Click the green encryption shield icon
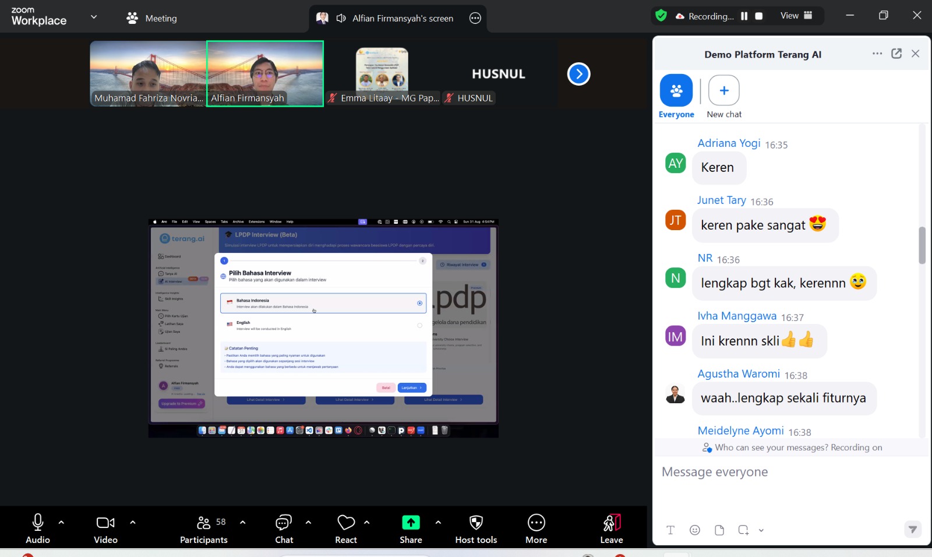932x557 pixels. [x=661, y=16]
